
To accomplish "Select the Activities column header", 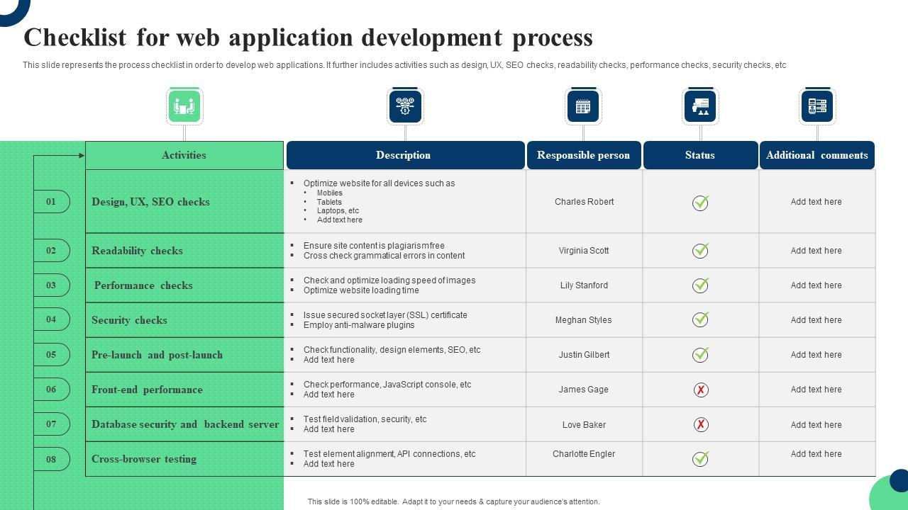I will coord(184,155).
